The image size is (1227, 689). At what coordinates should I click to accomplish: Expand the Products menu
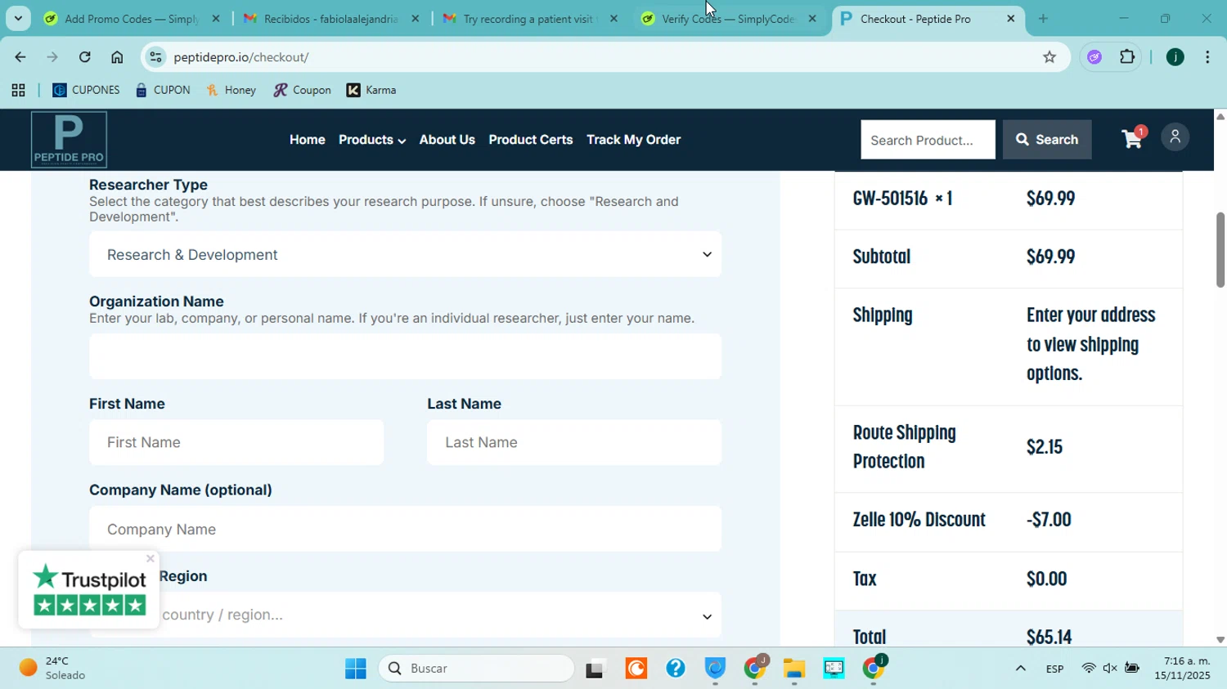click(372, 140)
